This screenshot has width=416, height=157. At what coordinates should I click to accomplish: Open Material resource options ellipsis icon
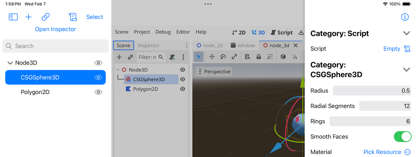pos(407,152)
